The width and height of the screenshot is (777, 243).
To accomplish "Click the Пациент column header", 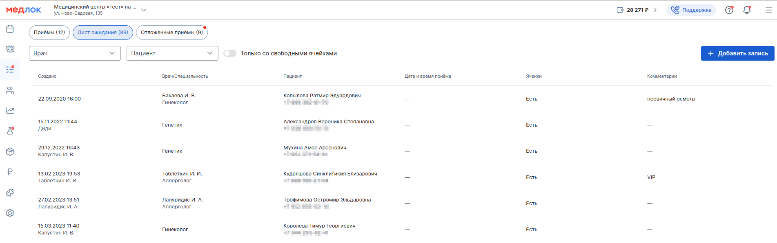I will point(292,76).
